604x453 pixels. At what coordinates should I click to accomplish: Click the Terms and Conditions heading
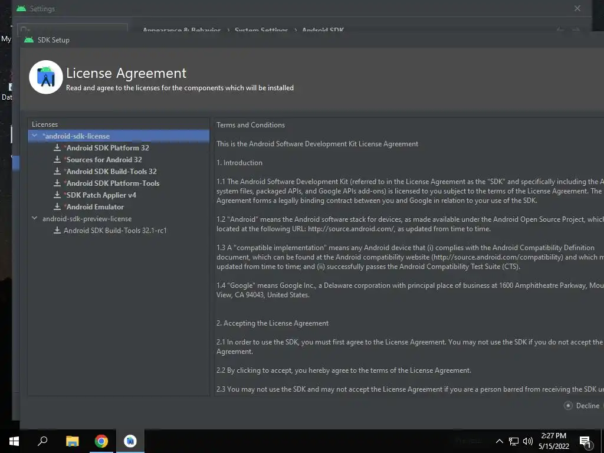(251, 125)
